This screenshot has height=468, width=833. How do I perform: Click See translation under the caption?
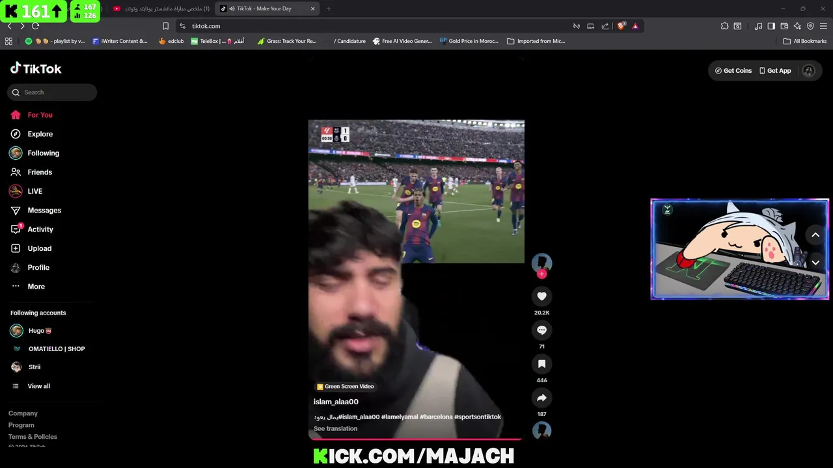pos(335,428)
